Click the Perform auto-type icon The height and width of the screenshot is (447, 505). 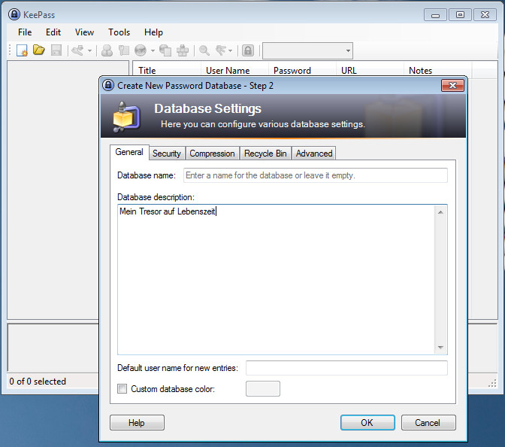[183, 50]
